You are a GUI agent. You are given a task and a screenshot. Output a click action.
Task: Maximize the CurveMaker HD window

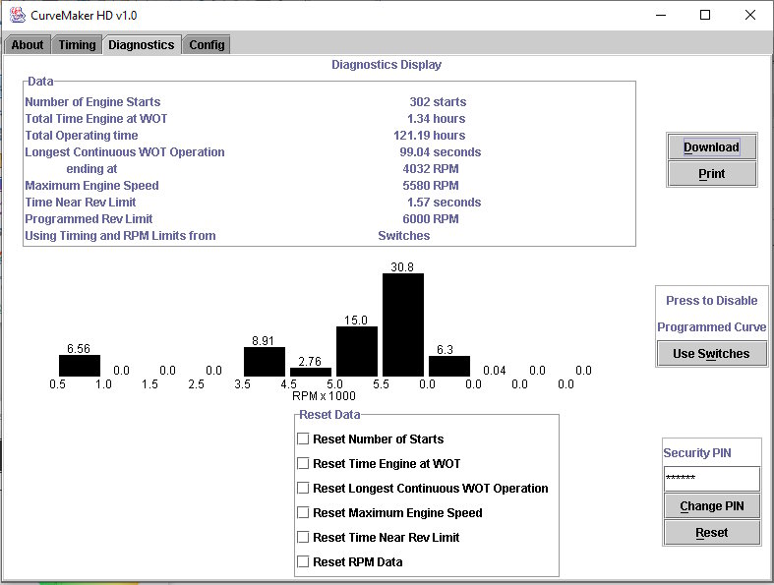click(x=705, y=16)
